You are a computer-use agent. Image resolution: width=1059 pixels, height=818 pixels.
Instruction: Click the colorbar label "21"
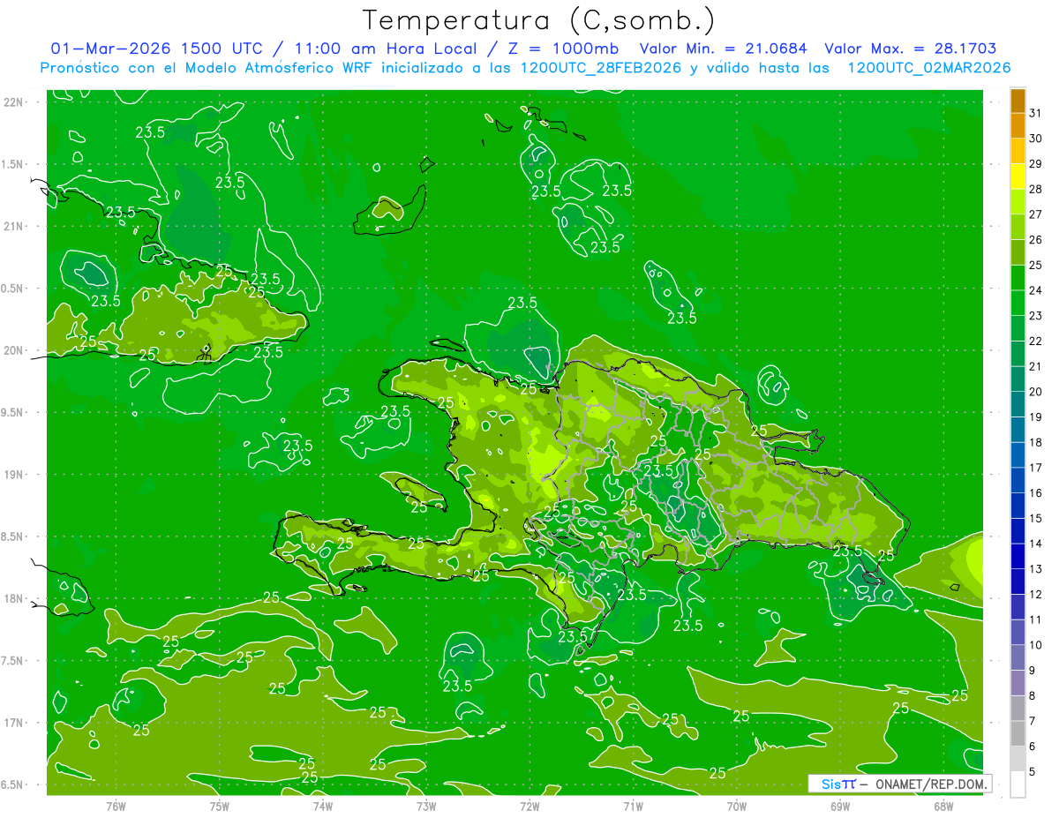(1036, 366)
